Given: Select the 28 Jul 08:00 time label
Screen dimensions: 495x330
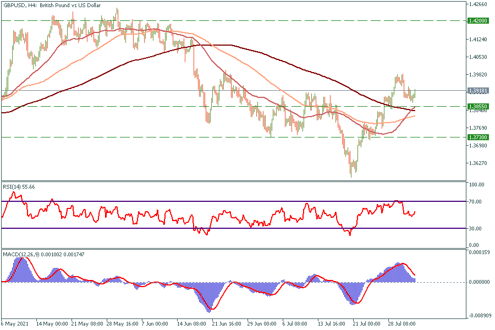Looking at the screenshot, I should [x=402, y=324].
